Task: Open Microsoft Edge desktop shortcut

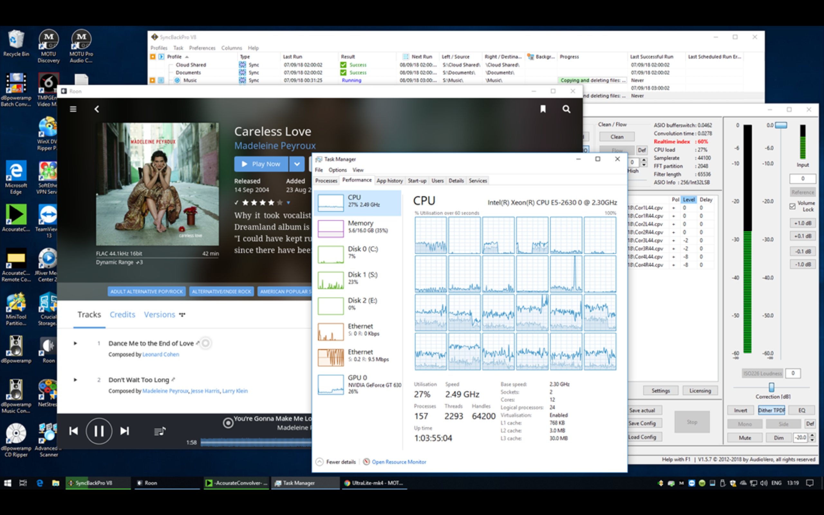Action: coord(16,177)
